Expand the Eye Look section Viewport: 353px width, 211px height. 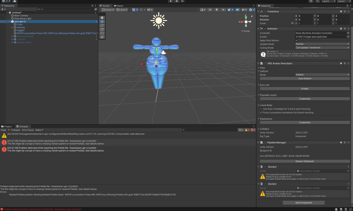point(258,85)
